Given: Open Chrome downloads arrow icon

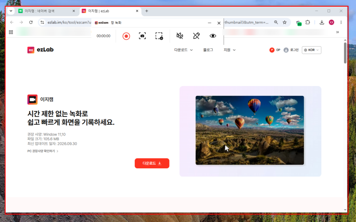Looking at the screenshot, I should tap(322, 22).
